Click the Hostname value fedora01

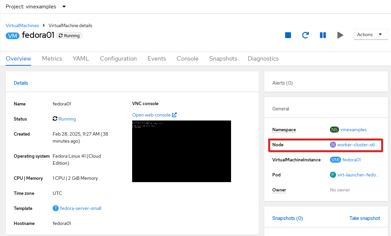point(62,223)
